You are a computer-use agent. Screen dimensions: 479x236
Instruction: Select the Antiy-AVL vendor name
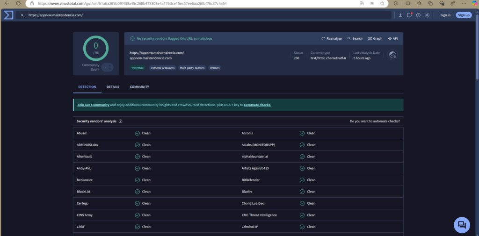(84, 168)
